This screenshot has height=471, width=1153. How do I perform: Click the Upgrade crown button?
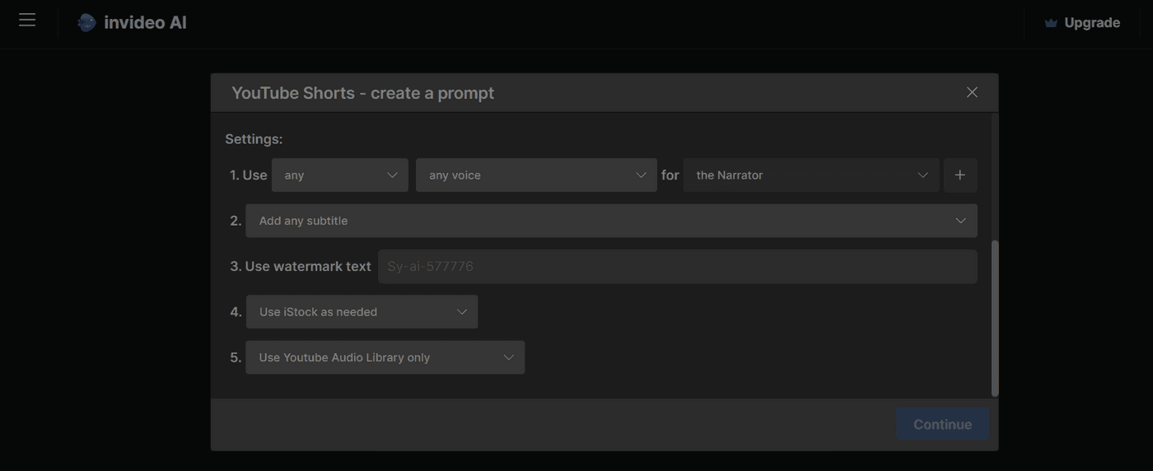point(1081,22)
